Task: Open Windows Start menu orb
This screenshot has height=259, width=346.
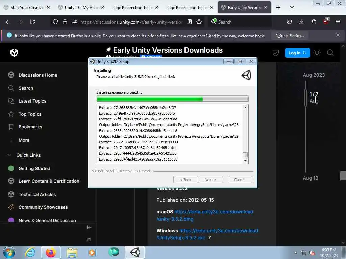Action: pyautogui.click(x=9, y=252)
